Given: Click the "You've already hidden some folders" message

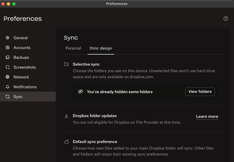Looking at the screenshot, I should [x=120, y=92].
